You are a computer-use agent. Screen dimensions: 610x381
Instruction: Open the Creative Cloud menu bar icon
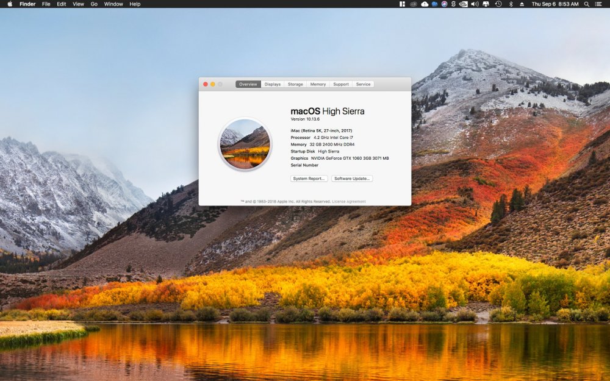click(414, 4)
